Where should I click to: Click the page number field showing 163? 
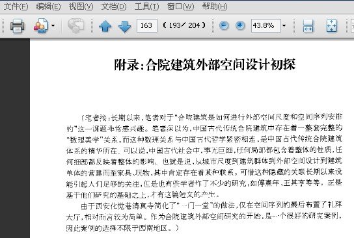coord(147,25)
